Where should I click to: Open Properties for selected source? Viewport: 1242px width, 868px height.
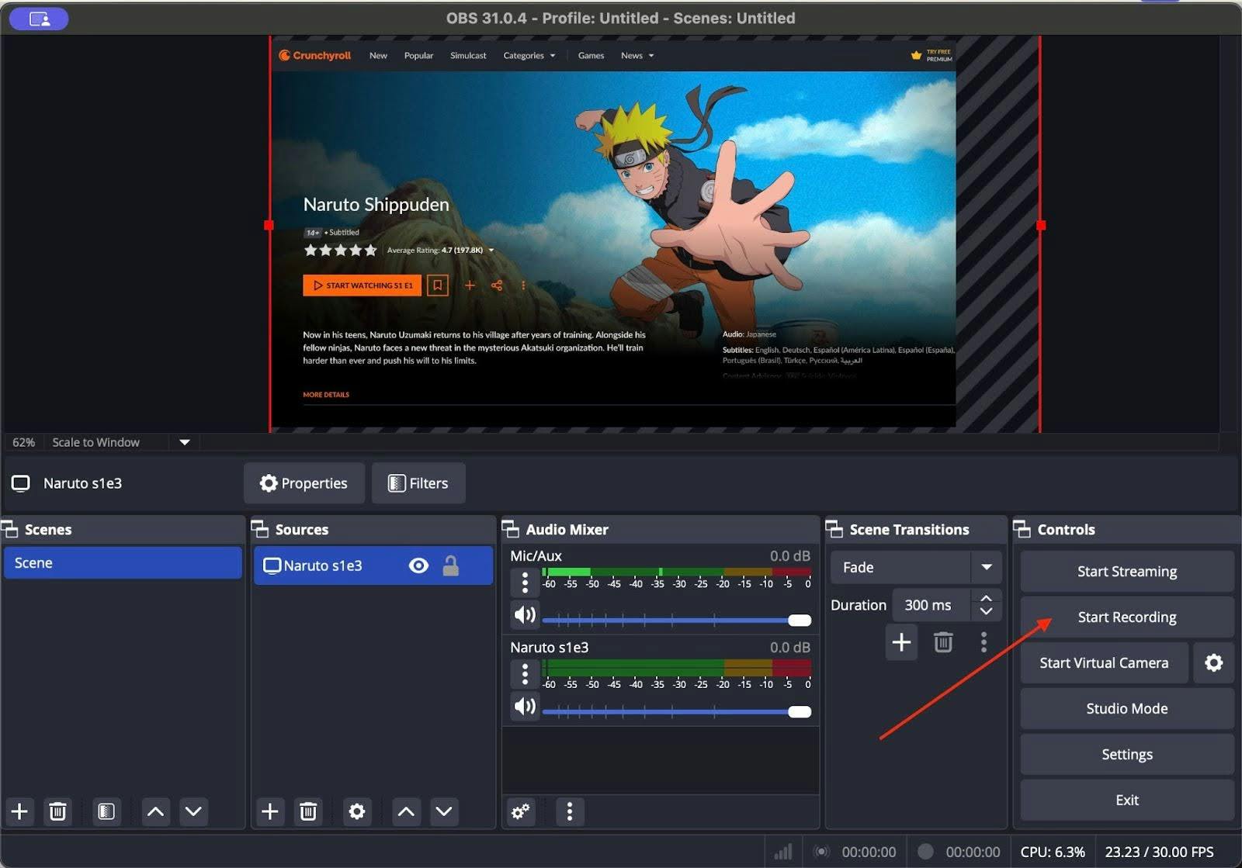(304, 483)
